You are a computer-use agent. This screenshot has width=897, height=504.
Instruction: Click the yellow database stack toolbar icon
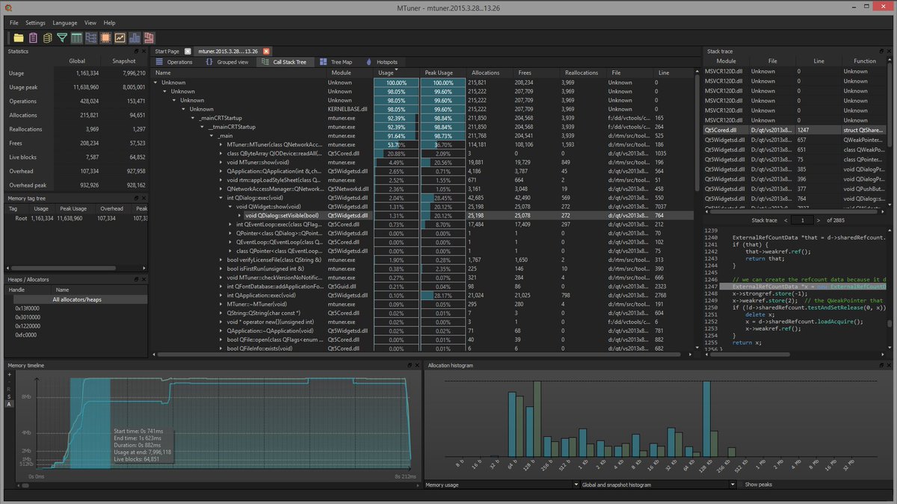point(48,38)
